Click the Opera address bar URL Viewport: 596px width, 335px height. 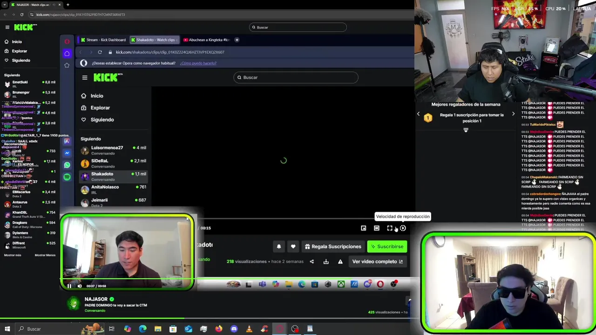[x=170, y=52]
